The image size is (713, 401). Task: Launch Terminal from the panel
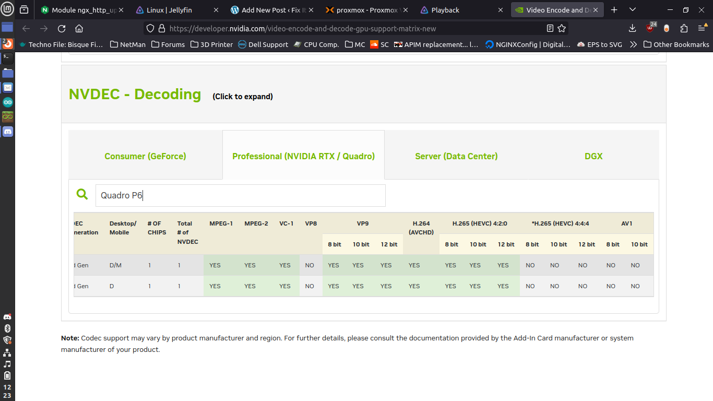coord(7,58)
